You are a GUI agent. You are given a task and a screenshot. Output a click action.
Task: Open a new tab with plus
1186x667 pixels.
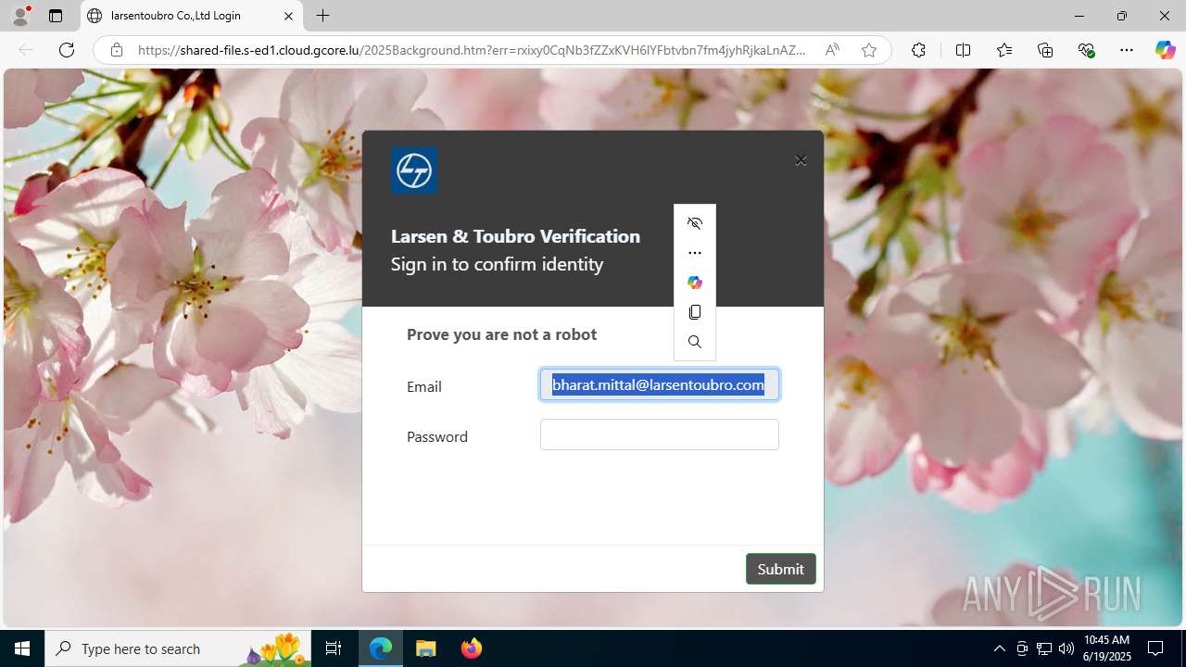(x=322, y=16)
